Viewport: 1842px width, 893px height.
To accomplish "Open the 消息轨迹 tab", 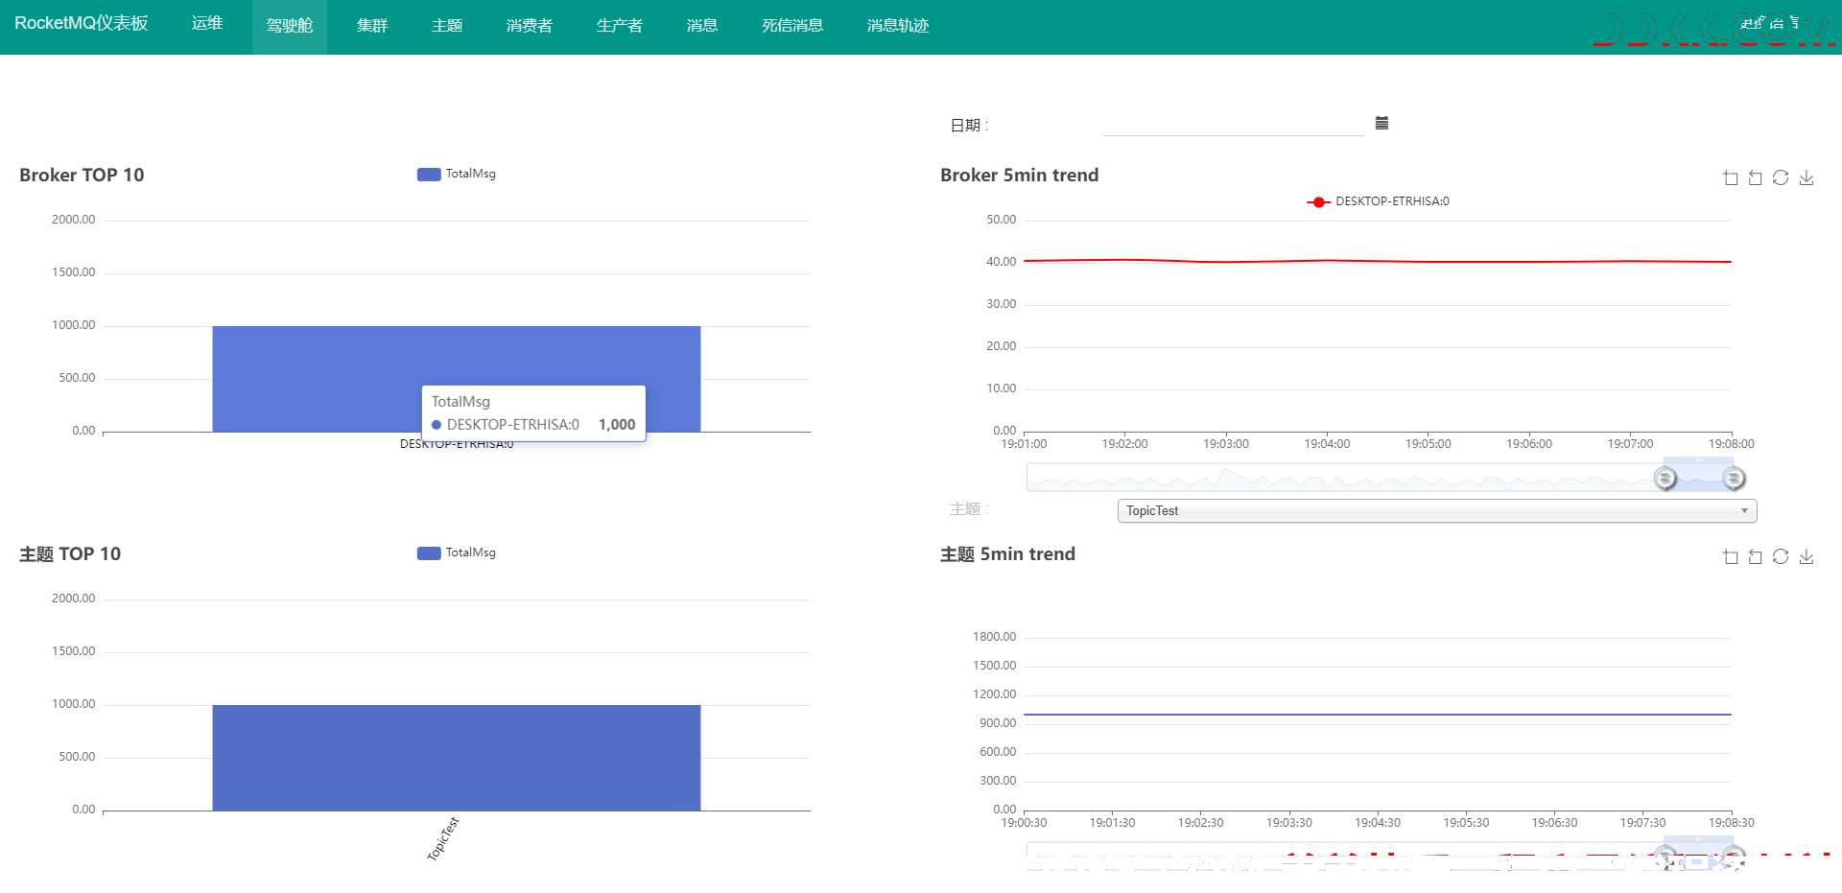I will point(898,26).
